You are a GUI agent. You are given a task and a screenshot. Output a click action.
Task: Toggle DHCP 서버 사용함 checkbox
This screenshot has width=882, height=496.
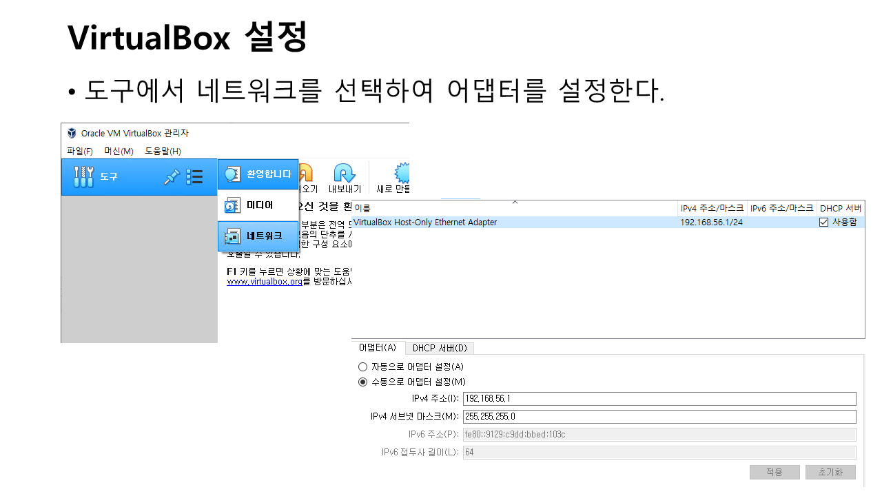click(x=823, y=223)
